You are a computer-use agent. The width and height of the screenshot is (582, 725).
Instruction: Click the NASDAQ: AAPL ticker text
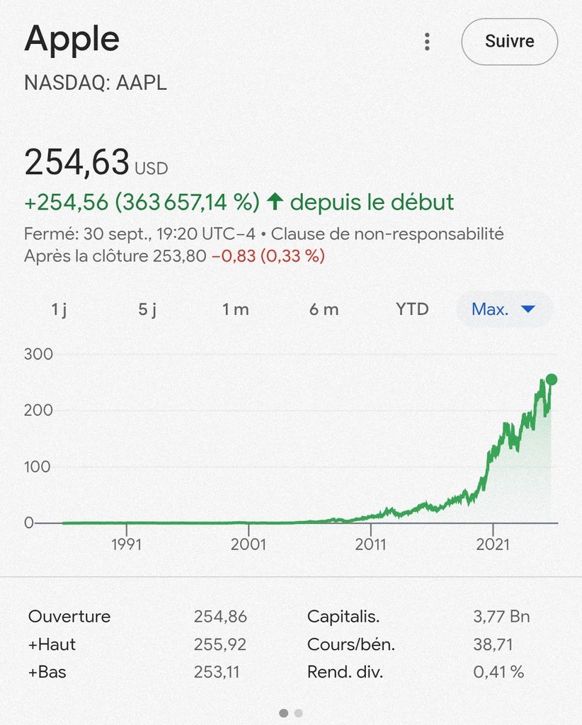[96, 83]
